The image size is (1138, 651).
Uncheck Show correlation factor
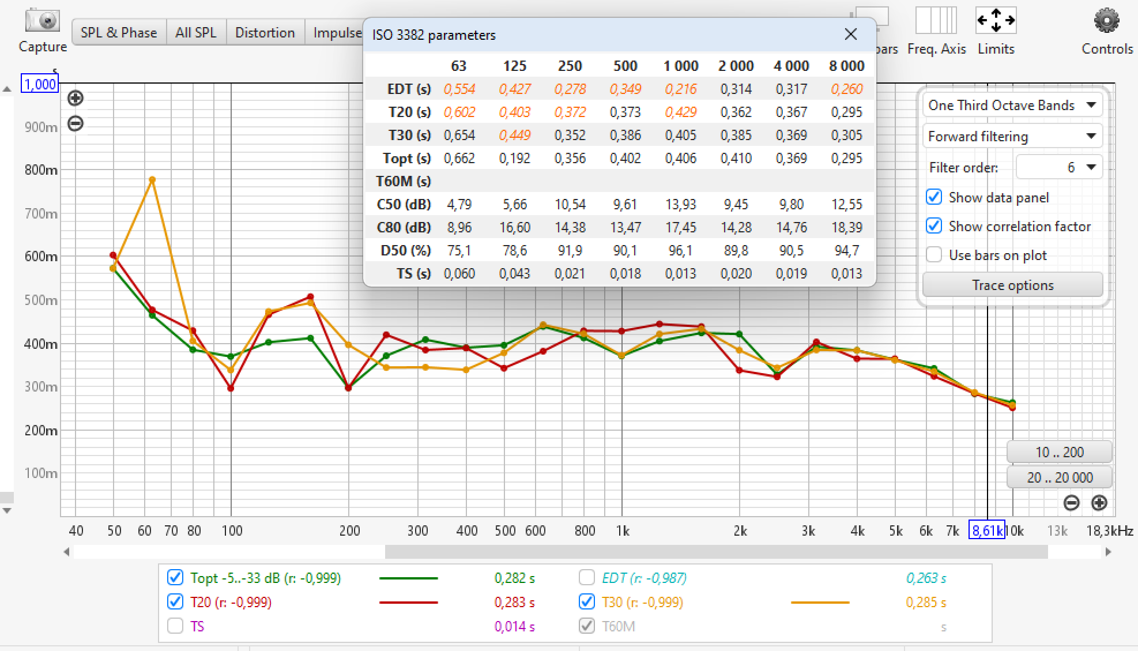coord(934,226)
